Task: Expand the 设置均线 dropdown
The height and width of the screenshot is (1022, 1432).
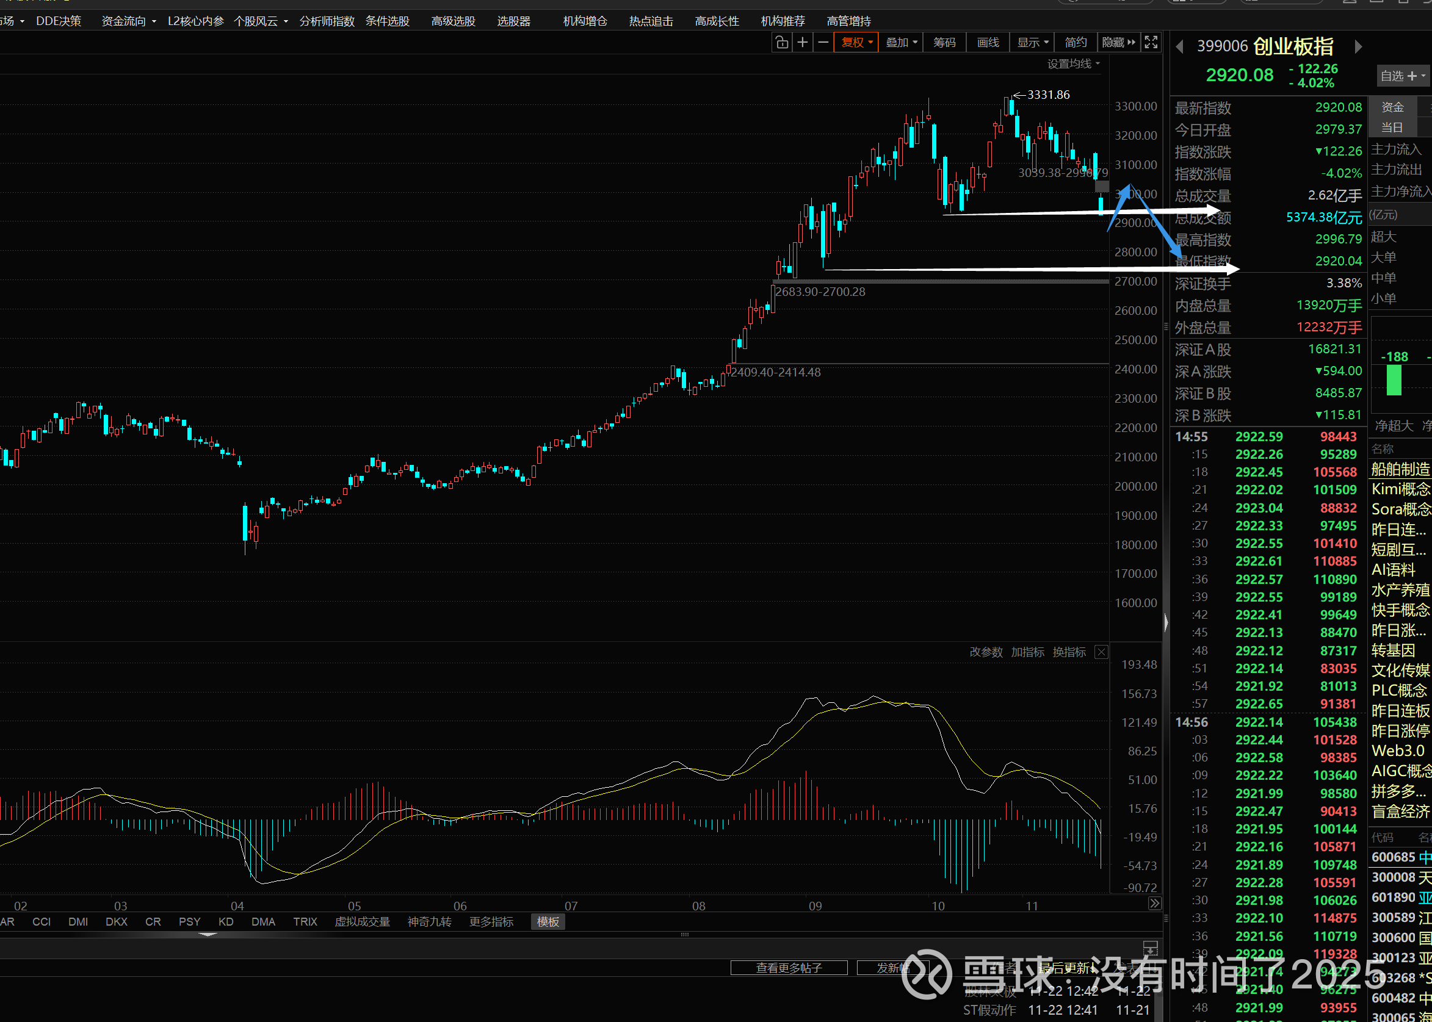Action: [x=1073, y=63]
